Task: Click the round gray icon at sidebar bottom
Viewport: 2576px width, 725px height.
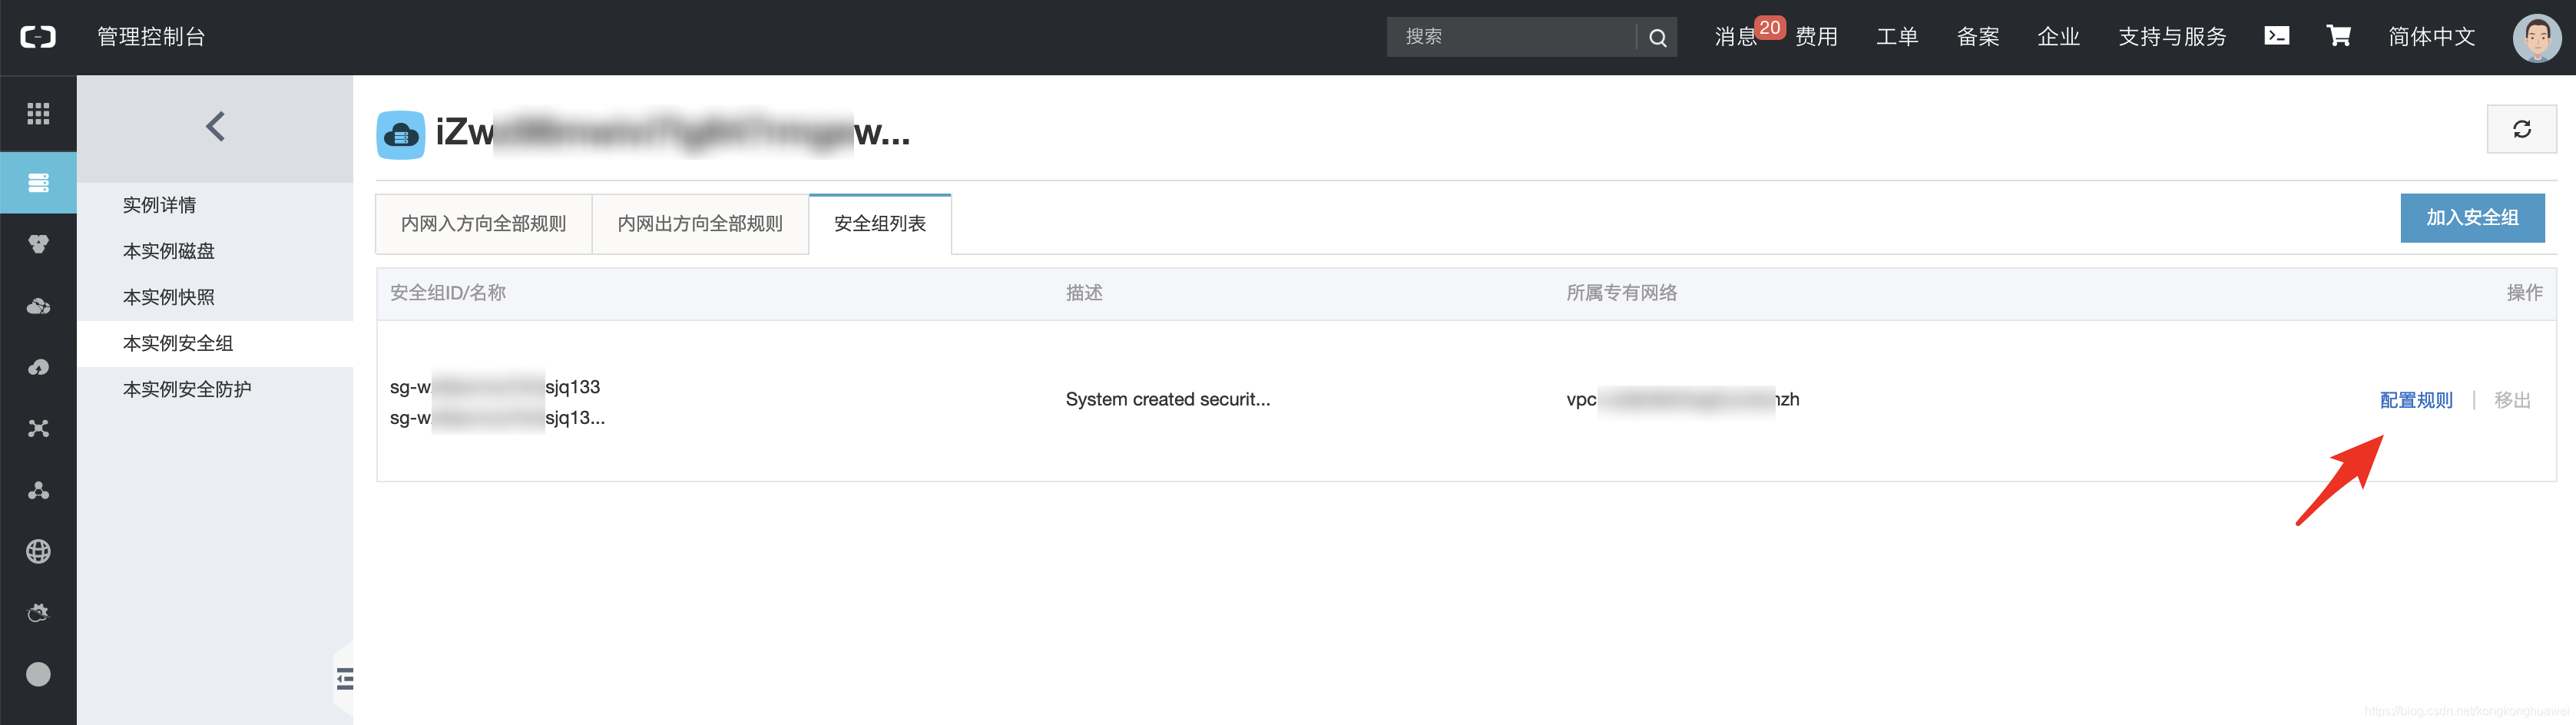Action: 38,674
